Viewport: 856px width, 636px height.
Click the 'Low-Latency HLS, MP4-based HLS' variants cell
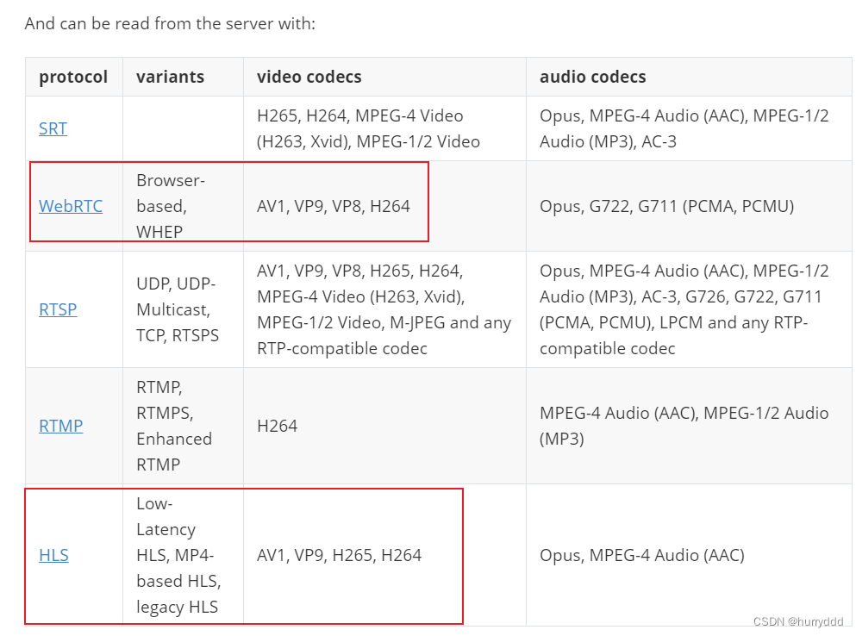point(183,555)
